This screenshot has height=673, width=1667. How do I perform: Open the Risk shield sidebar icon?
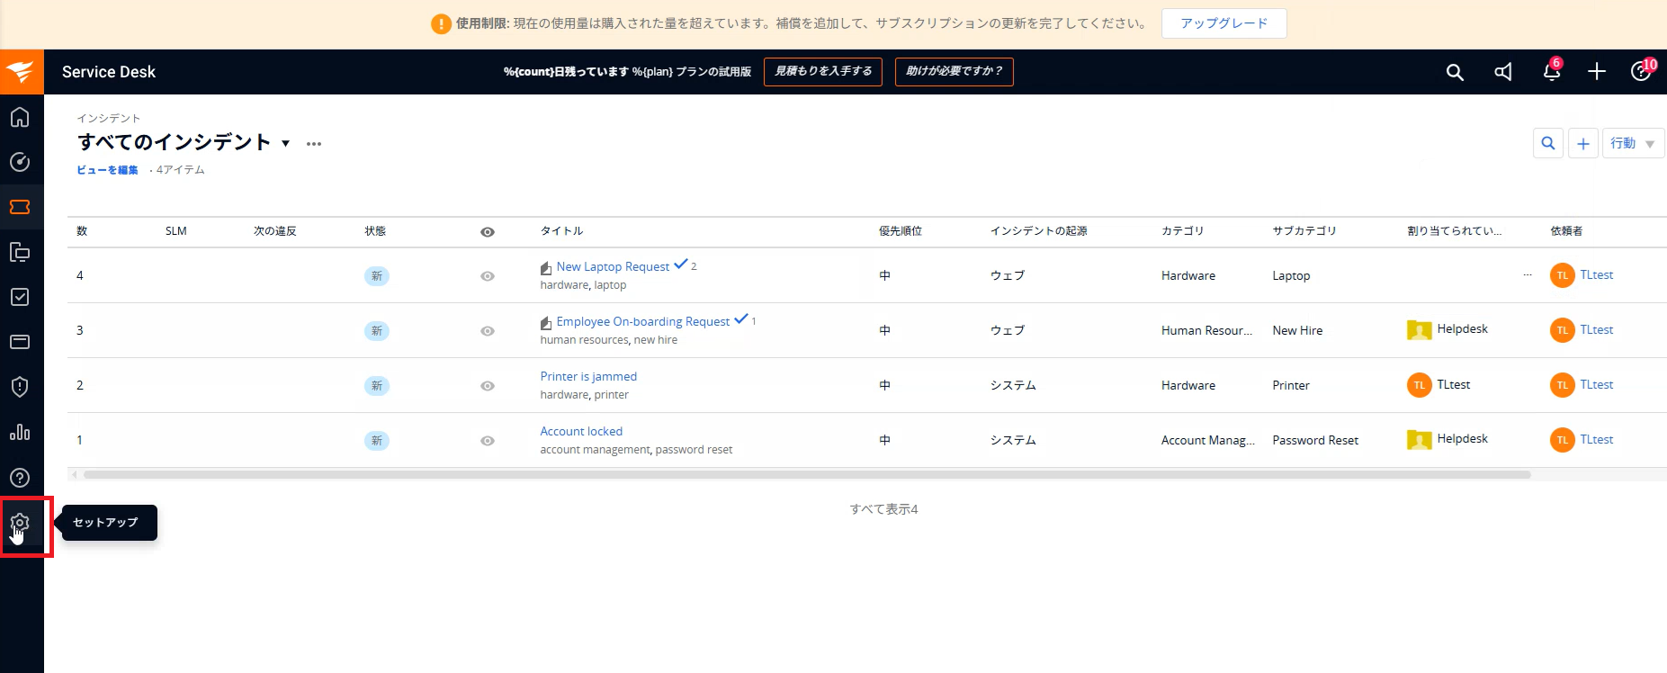(x=20, y=387)
